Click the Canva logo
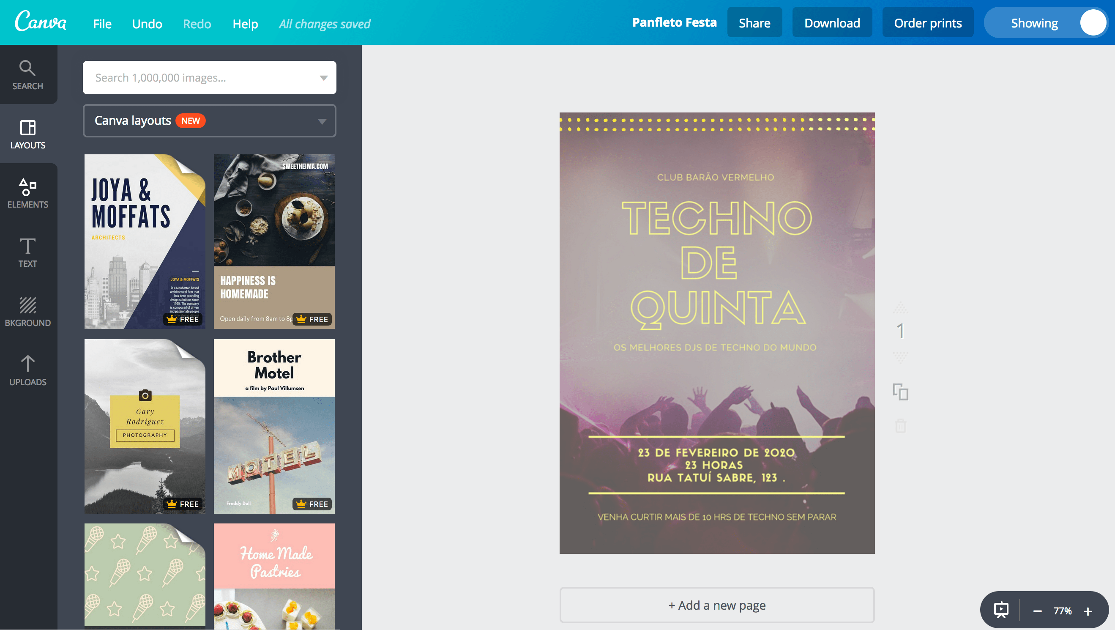 click(x=41, y=22)
